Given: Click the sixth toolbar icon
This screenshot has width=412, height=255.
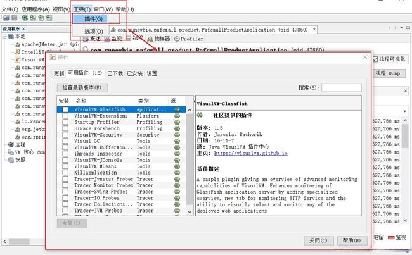Looking at the screenshot, I should click(49, 18).
